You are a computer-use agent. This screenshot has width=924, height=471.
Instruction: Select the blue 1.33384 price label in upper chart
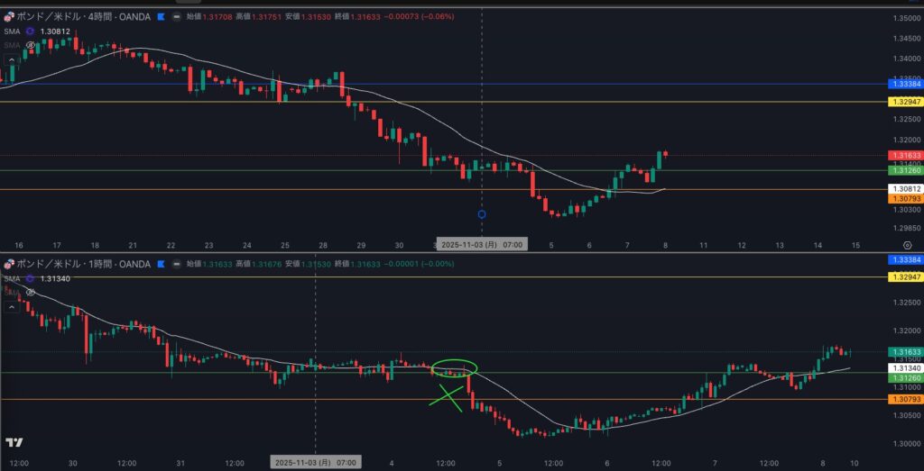pyautogui.click(x=905, y=84)
